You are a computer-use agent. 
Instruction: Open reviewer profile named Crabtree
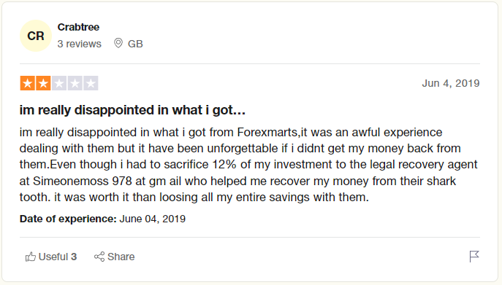tap(78, 27)
